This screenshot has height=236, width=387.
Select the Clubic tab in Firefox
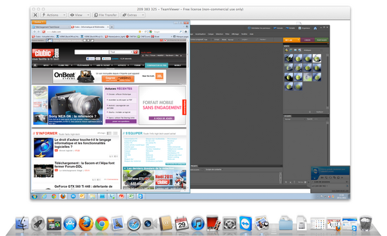(90, 27)
